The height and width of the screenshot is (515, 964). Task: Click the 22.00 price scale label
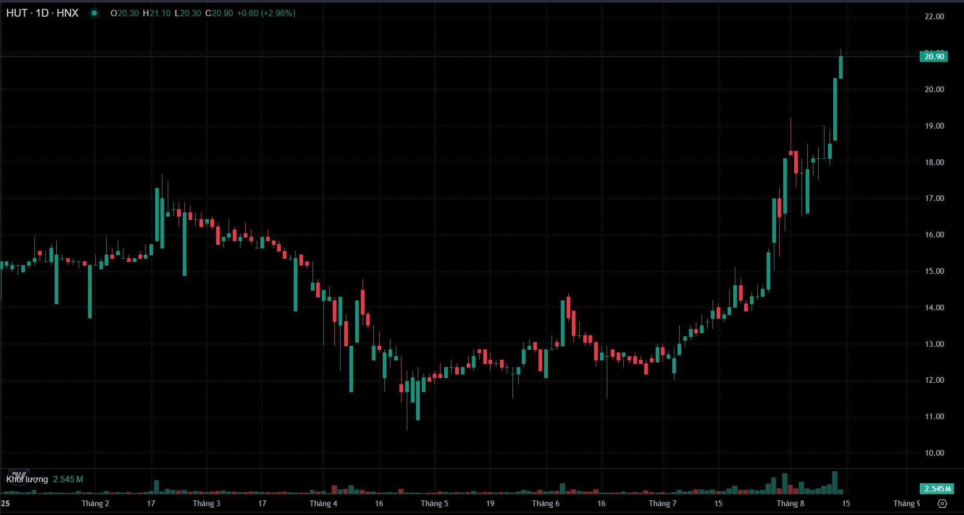(x=934, y=17)
